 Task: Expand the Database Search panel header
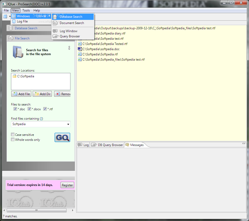29,28
